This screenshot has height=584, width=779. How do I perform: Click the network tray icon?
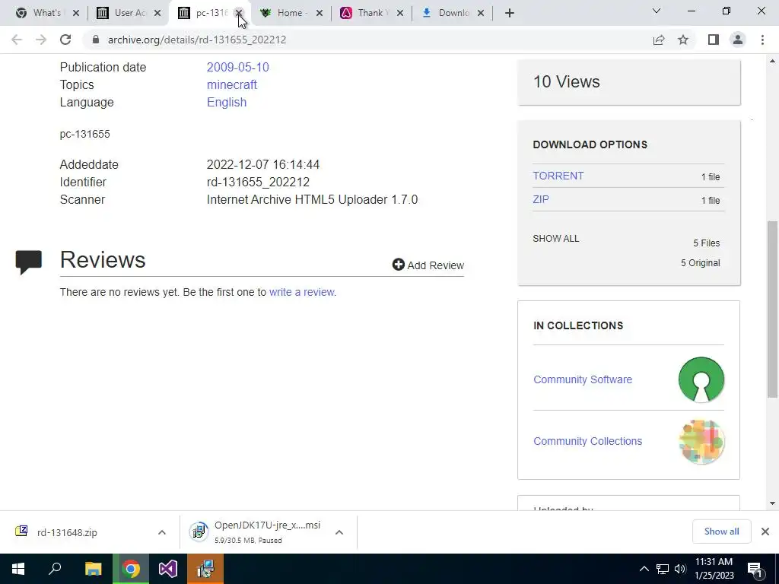click(663, 569)
